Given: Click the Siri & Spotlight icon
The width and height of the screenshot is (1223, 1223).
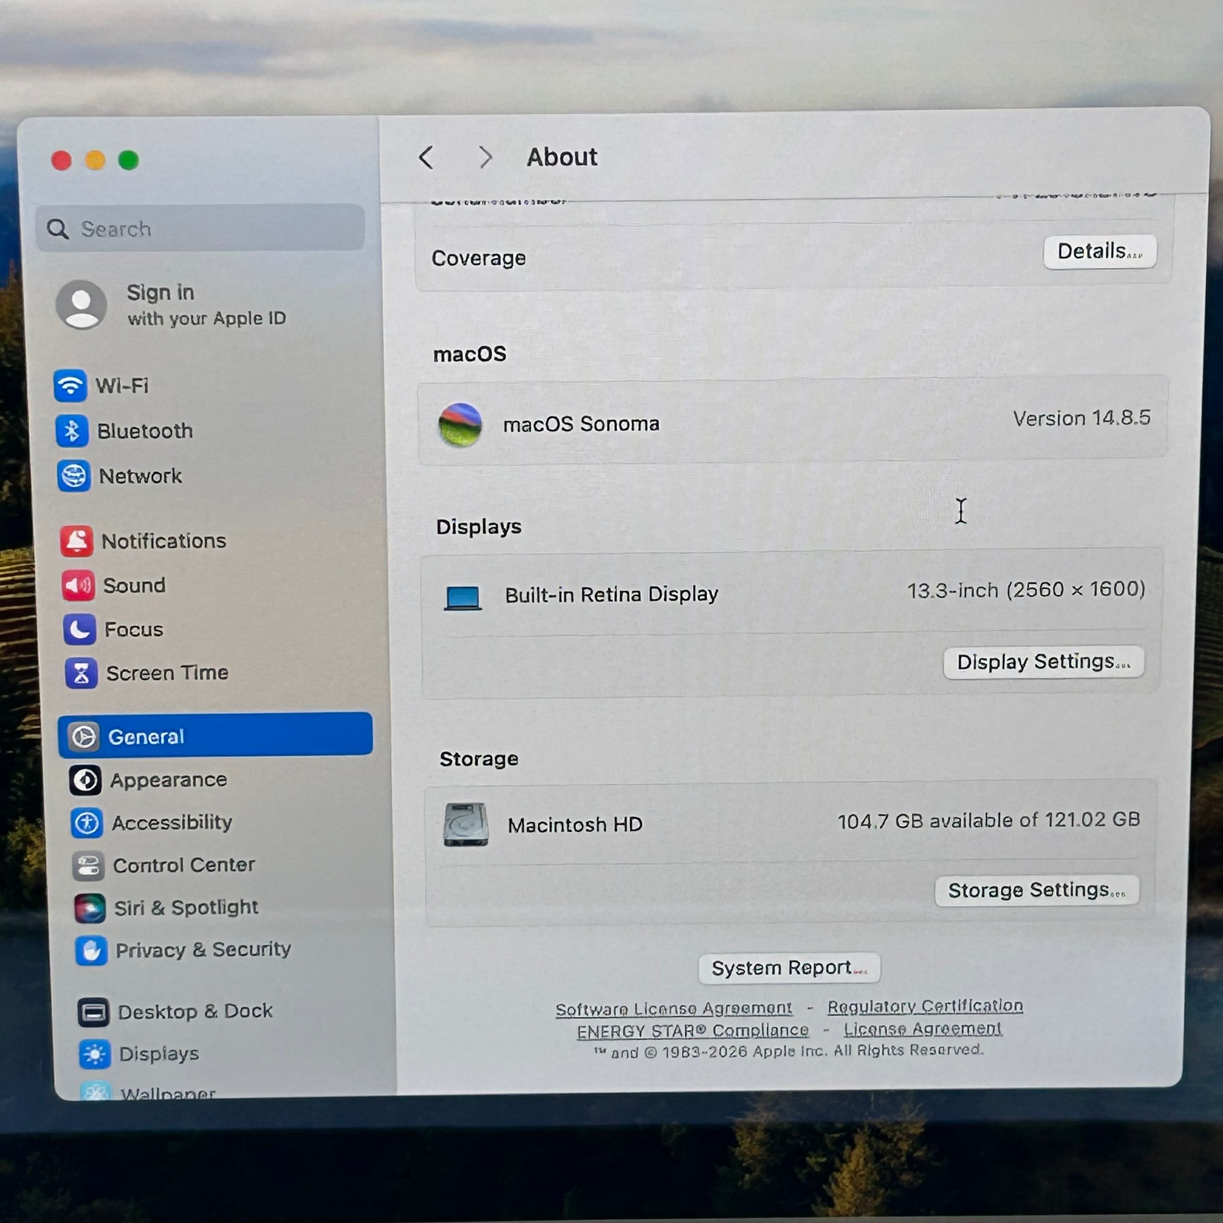Looking at the screenshot, I should (x=90, y=908).
